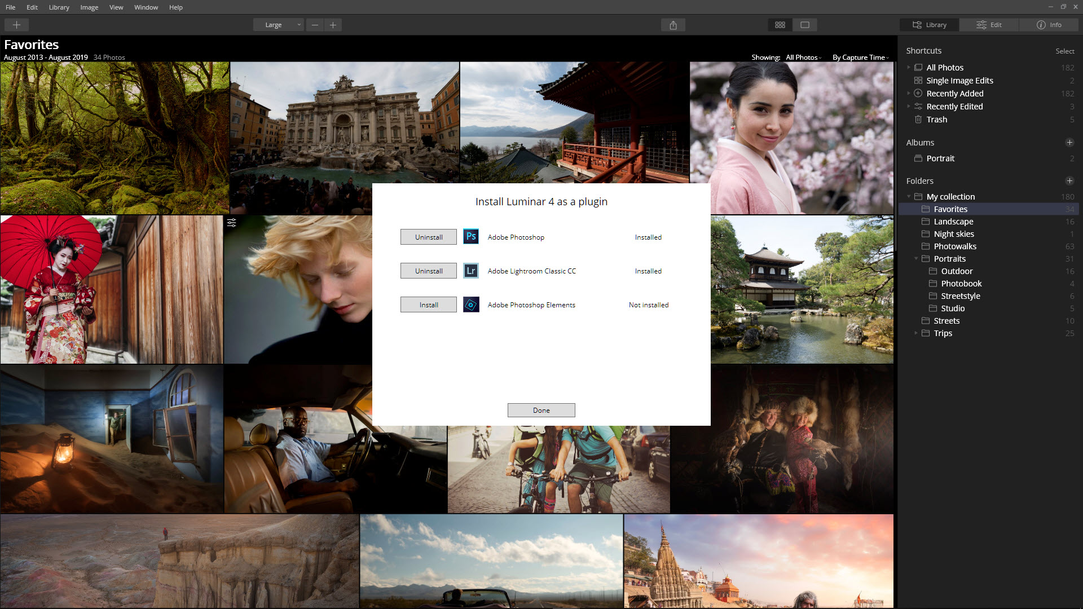
Task: Click the adjustments sliders icon on photo
Action: pyautogui.click(x=231, y=223)
